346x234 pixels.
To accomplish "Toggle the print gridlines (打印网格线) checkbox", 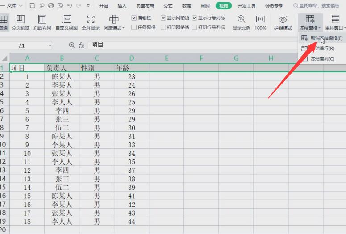I will point(163,27).
